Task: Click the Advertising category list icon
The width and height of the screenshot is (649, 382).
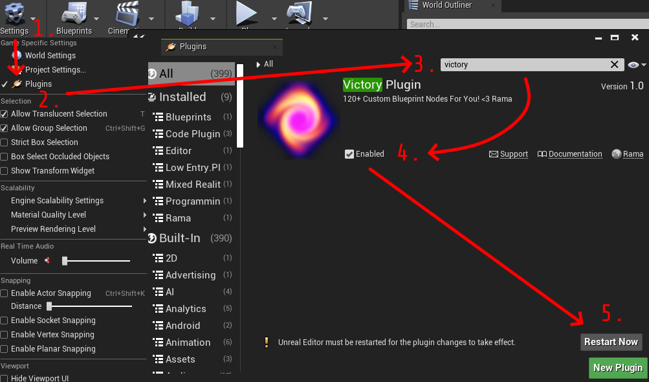Action: click(158, 275)
